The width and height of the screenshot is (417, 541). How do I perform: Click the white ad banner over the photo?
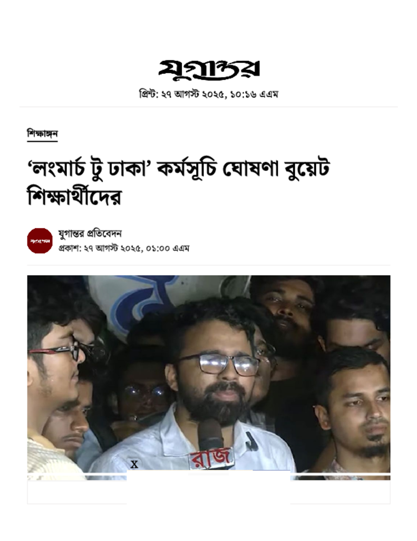[208, 487]
